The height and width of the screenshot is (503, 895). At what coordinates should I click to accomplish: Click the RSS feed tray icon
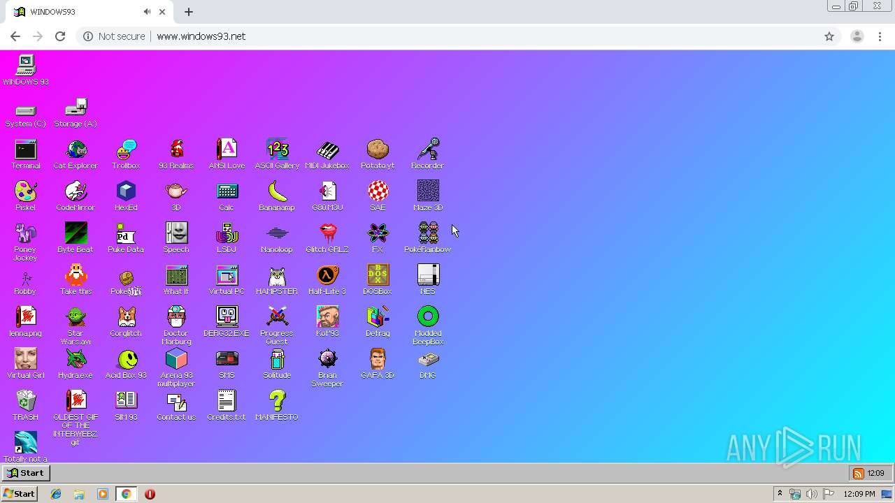pyautogui.click(x=858, y=474)
